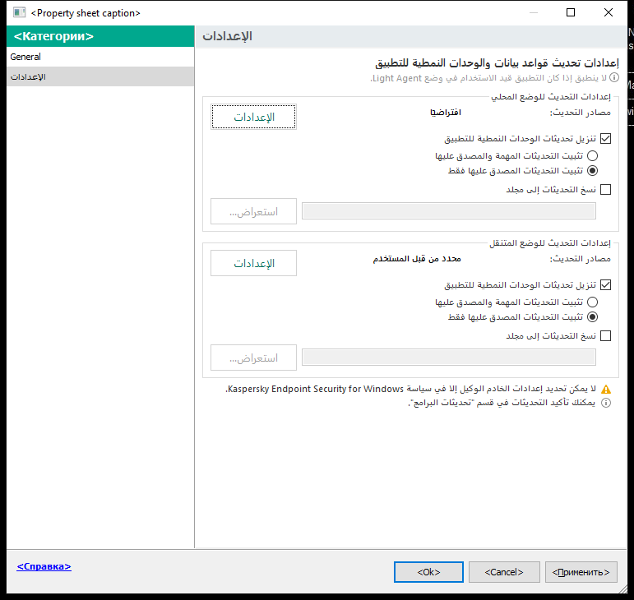Click local mode استعراض browse button
The image size is (634, 600).
point(253,211)
